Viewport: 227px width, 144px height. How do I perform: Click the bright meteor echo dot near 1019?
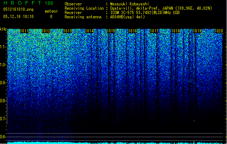(x=194, y=120)
